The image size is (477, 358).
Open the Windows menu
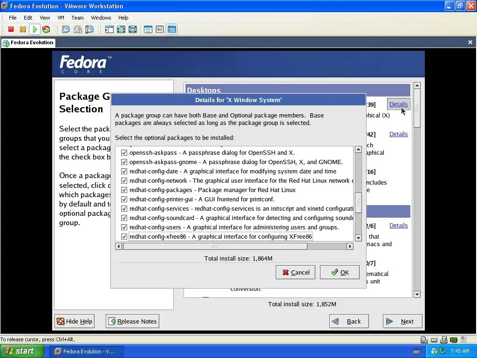coord(101,18)
